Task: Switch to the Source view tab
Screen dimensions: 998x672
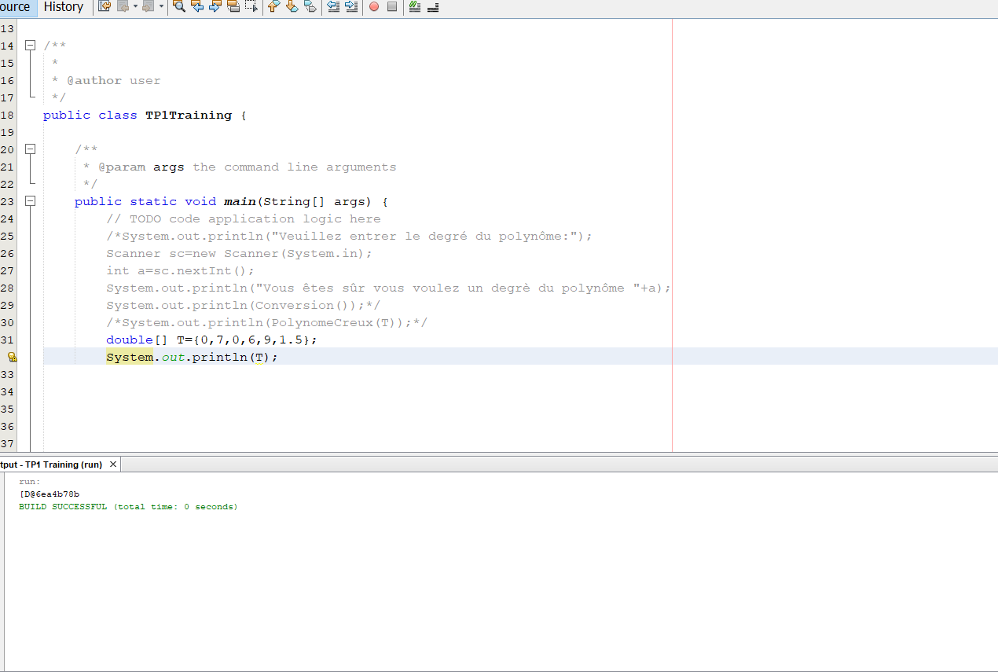Action: [17, 7]
